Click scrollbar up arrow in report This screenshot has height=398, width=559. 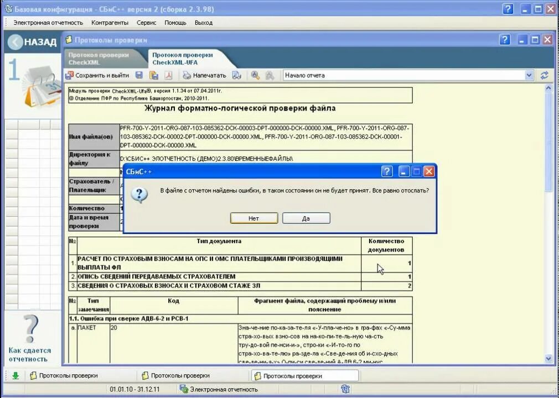pyautogui.click(x=548, y=87)
